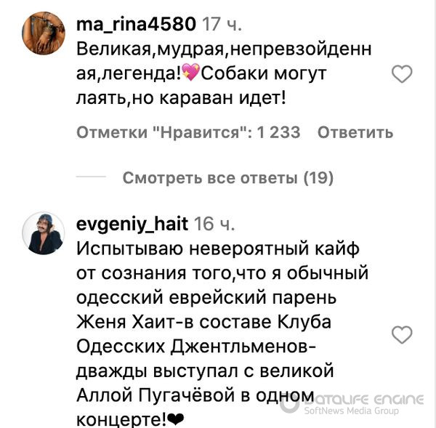This screenshot has height=428, width=436.
Task: Click the SoftNews Media Group text
Action: 352,411
